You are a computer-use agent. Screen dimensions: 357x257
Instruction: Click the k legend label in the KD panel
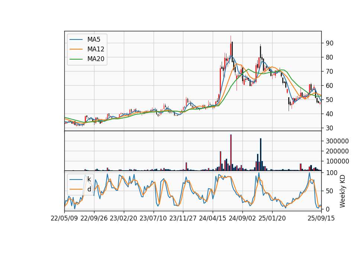89,179
